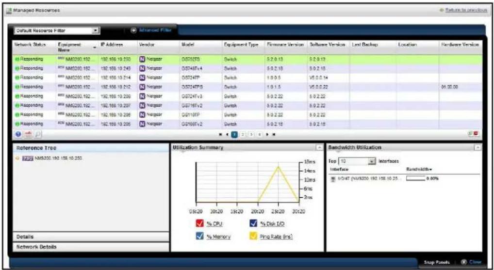Viewport: 494px width, 270px height.
Task: Collapse the Bandwidth Utilization panel
Action: pyautogui.click(x=478, y=147)
